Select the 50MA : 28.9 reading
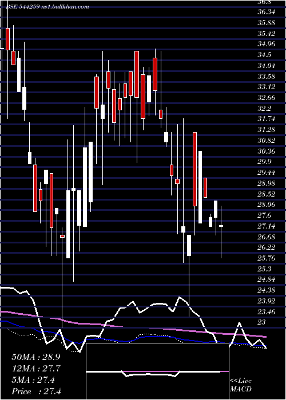The width and height of the screenshot is (286, 400). pyautogui.click(x=36, y=357)
